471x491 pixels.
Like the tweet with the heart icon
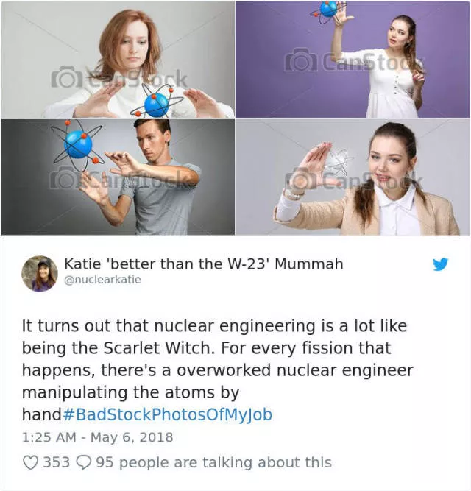point(31,462)
